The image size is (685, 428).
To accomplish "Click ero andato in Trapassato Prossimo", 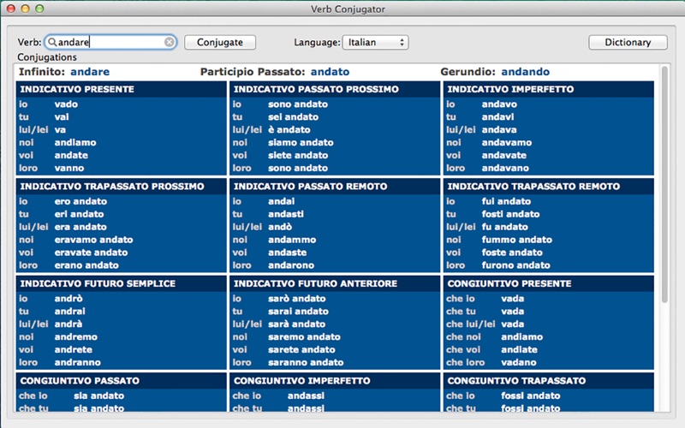I will [x=80, y=201].
